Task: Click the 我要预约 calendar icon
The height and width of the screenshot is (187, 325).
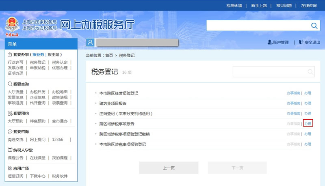Action: (x=10, y=113)
